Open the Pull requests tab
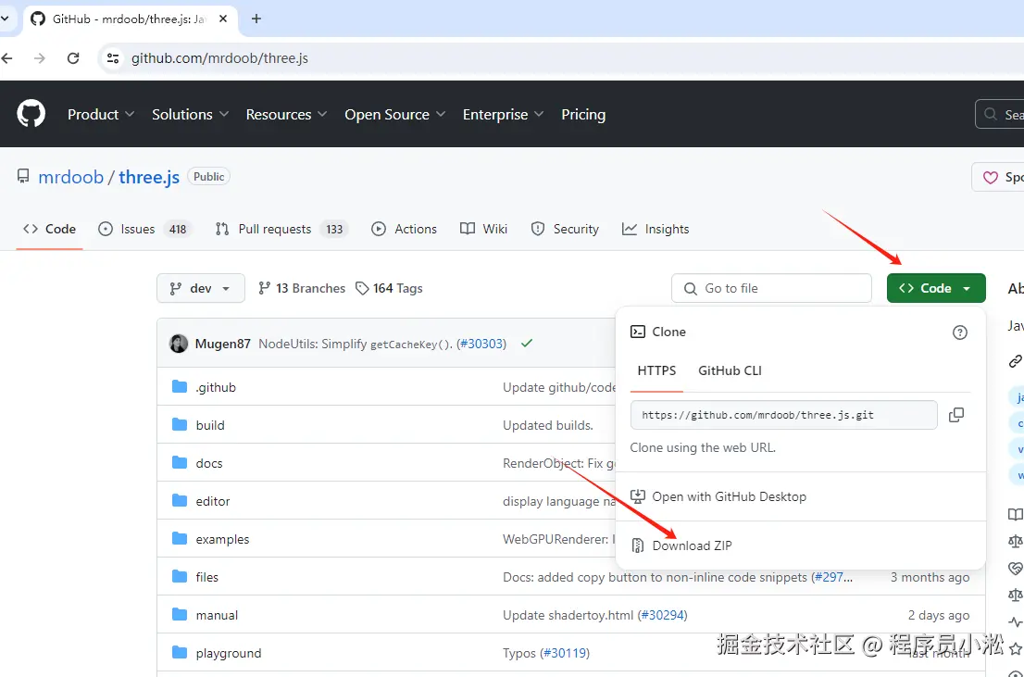Viewport: 1024px width, 677px height. pyautogui.click(x=281, y=229)
